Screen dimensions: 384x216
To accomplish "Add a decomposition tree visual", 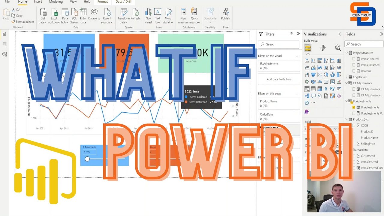I will coord(307,96).
